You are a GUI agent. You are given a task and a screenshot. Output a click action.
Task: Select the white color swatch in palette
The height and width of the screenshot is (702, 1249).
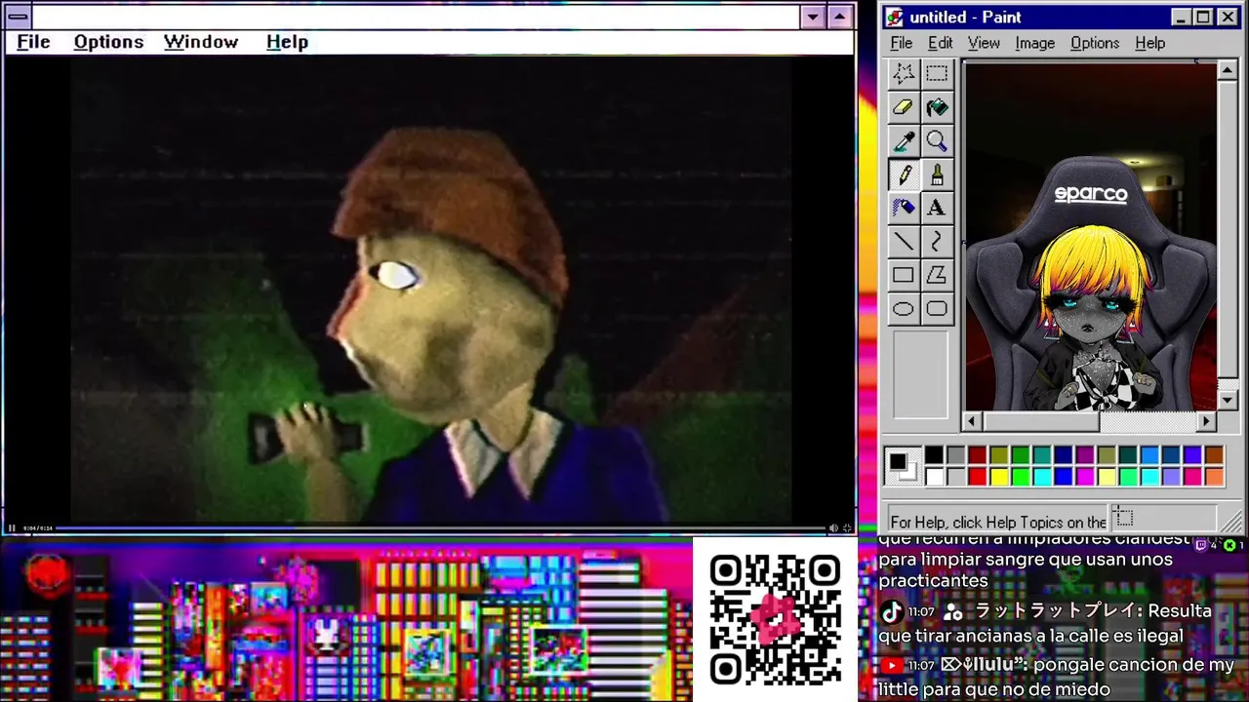point(934,477)
